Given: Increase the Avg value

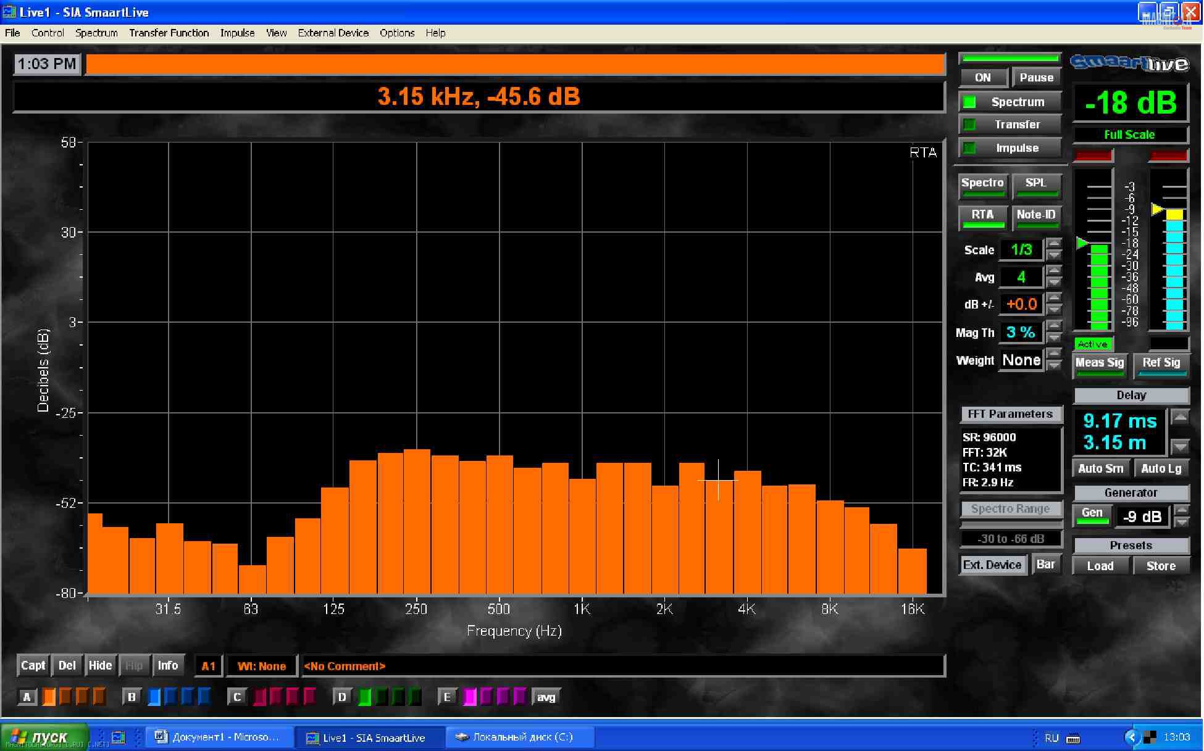Looking at the screenshot, I should 1055,270.
